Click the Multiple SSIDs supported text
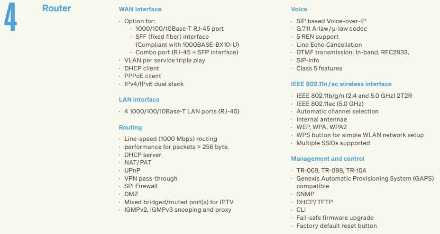The width and height of the screenshot is (440, 234). (333, 143)
